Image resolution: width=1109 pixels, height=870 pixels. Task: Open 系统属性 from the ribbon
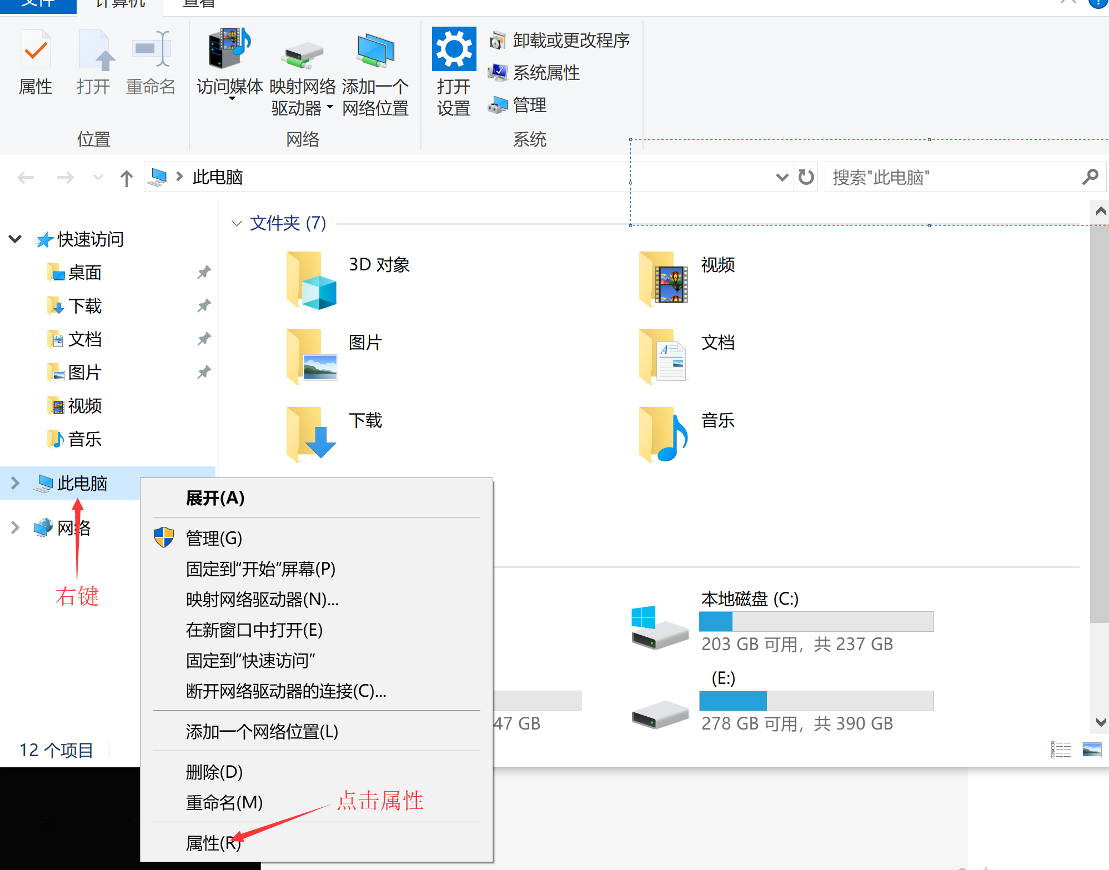click(x=498, y=72)
